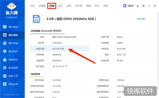Open 清理优化 cleanup section

point(12,60)
